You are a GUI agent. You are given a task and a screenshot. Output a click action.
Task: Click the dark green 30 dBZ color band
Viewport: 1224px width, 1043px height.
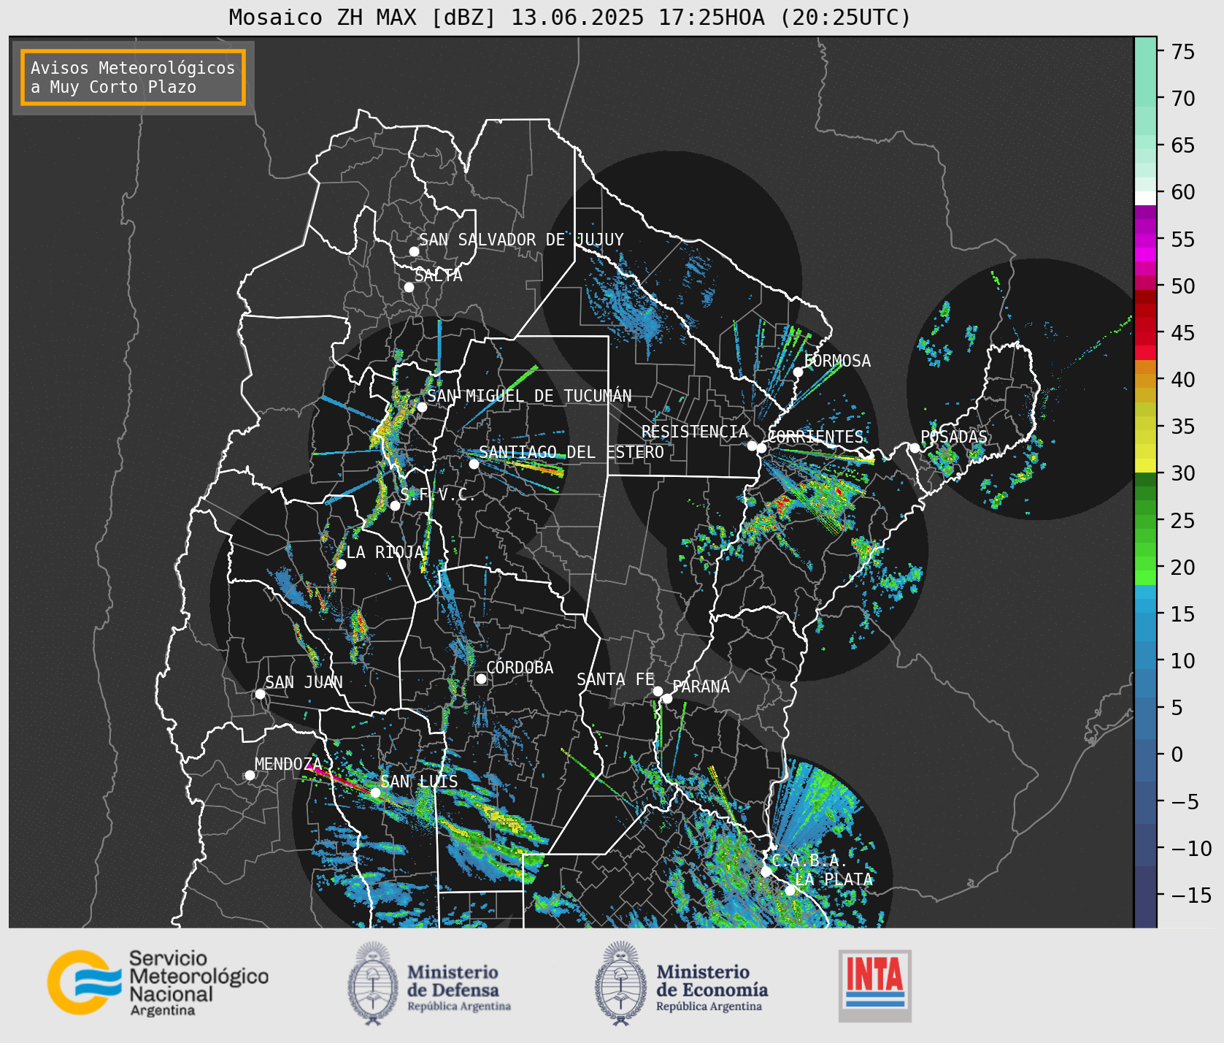pos(1145,479)
